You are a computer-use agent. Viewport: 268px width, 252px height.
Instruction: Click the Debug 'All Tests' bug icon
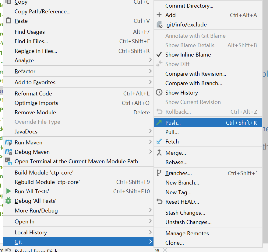pos(9,201)
